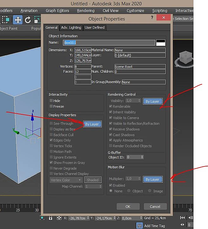The image size is (208, 229).
Task: Click the Window/Crossing selection icon
Action: pos(6,20)
